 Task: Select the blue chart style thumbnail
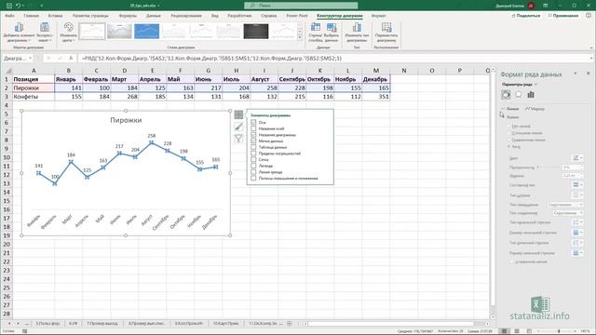147,31
